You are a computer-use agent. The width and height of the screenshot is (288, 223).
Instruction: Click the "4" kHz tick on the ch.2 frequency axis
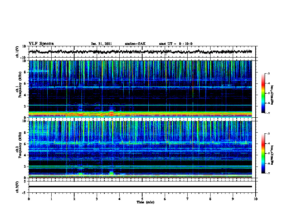click(25, 155)
